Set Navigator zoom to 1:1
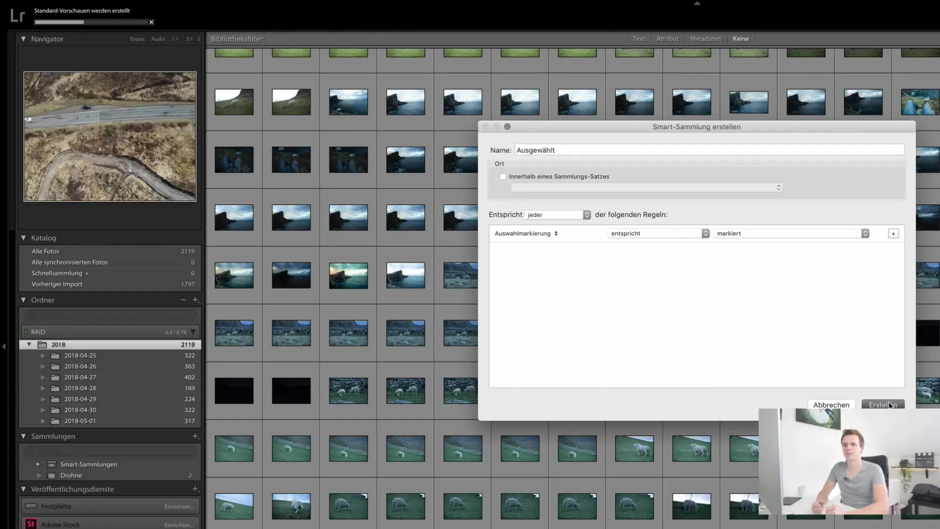 [x=175, y=39]
